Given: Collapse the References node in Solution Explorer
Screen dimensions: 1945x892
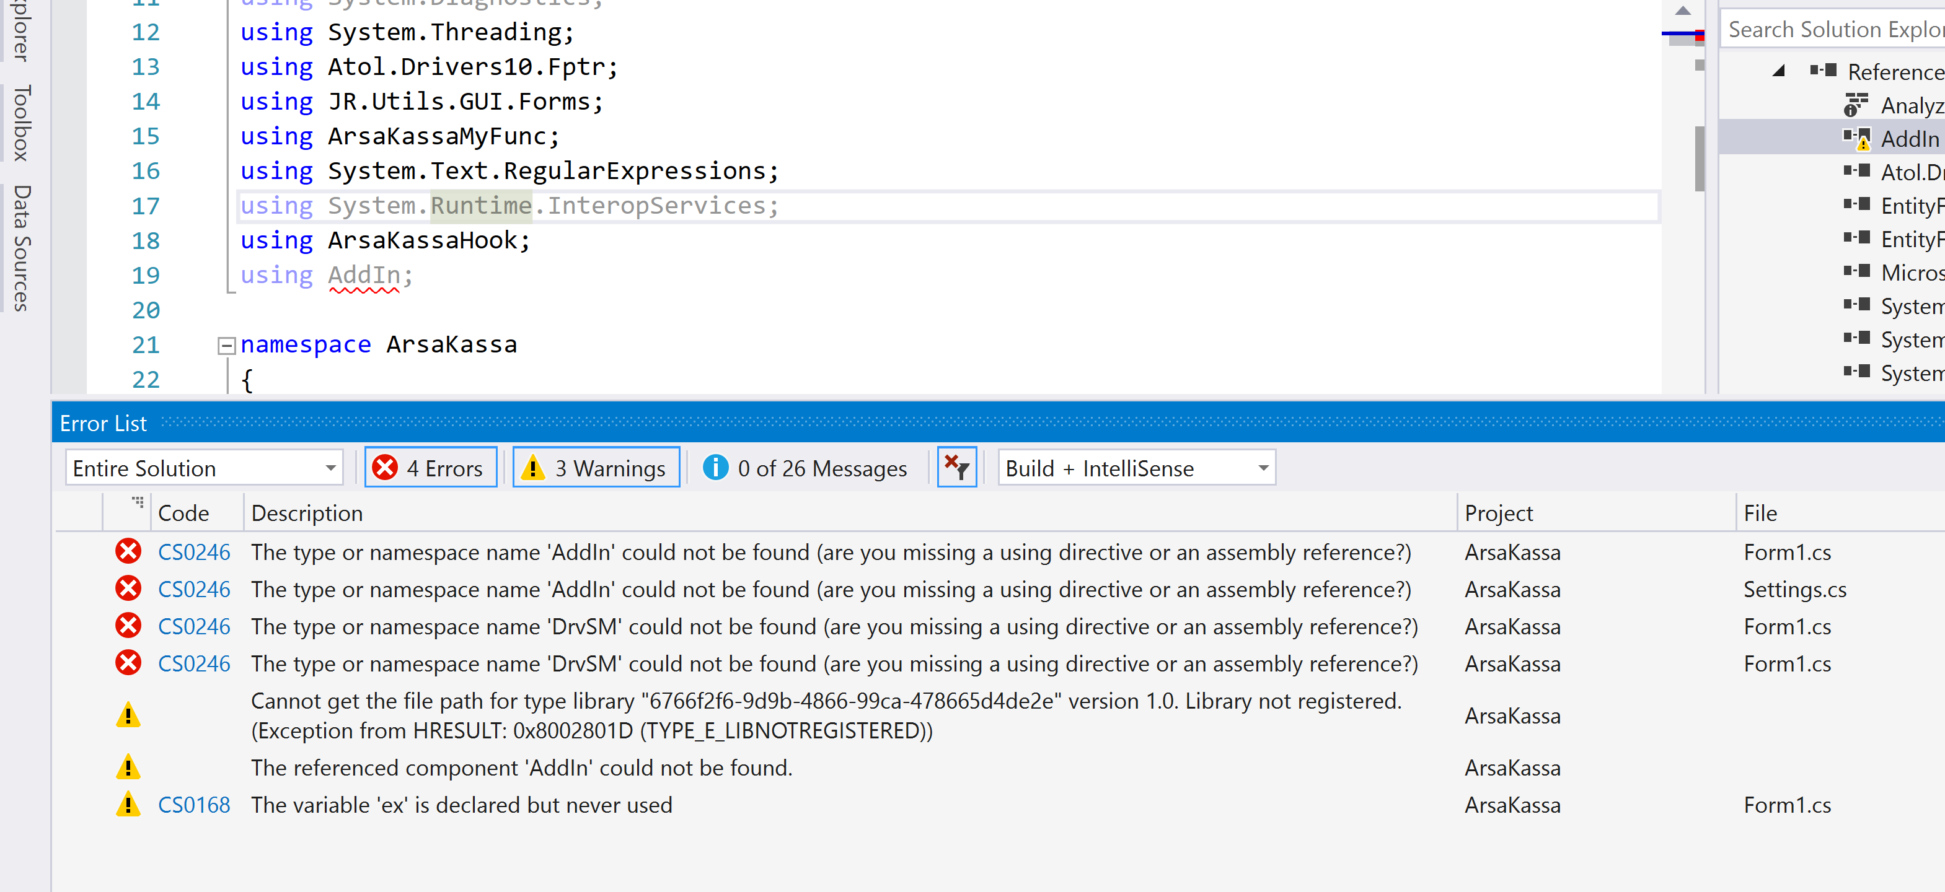Looking at the screenshot, I should tap(1779, 71).
